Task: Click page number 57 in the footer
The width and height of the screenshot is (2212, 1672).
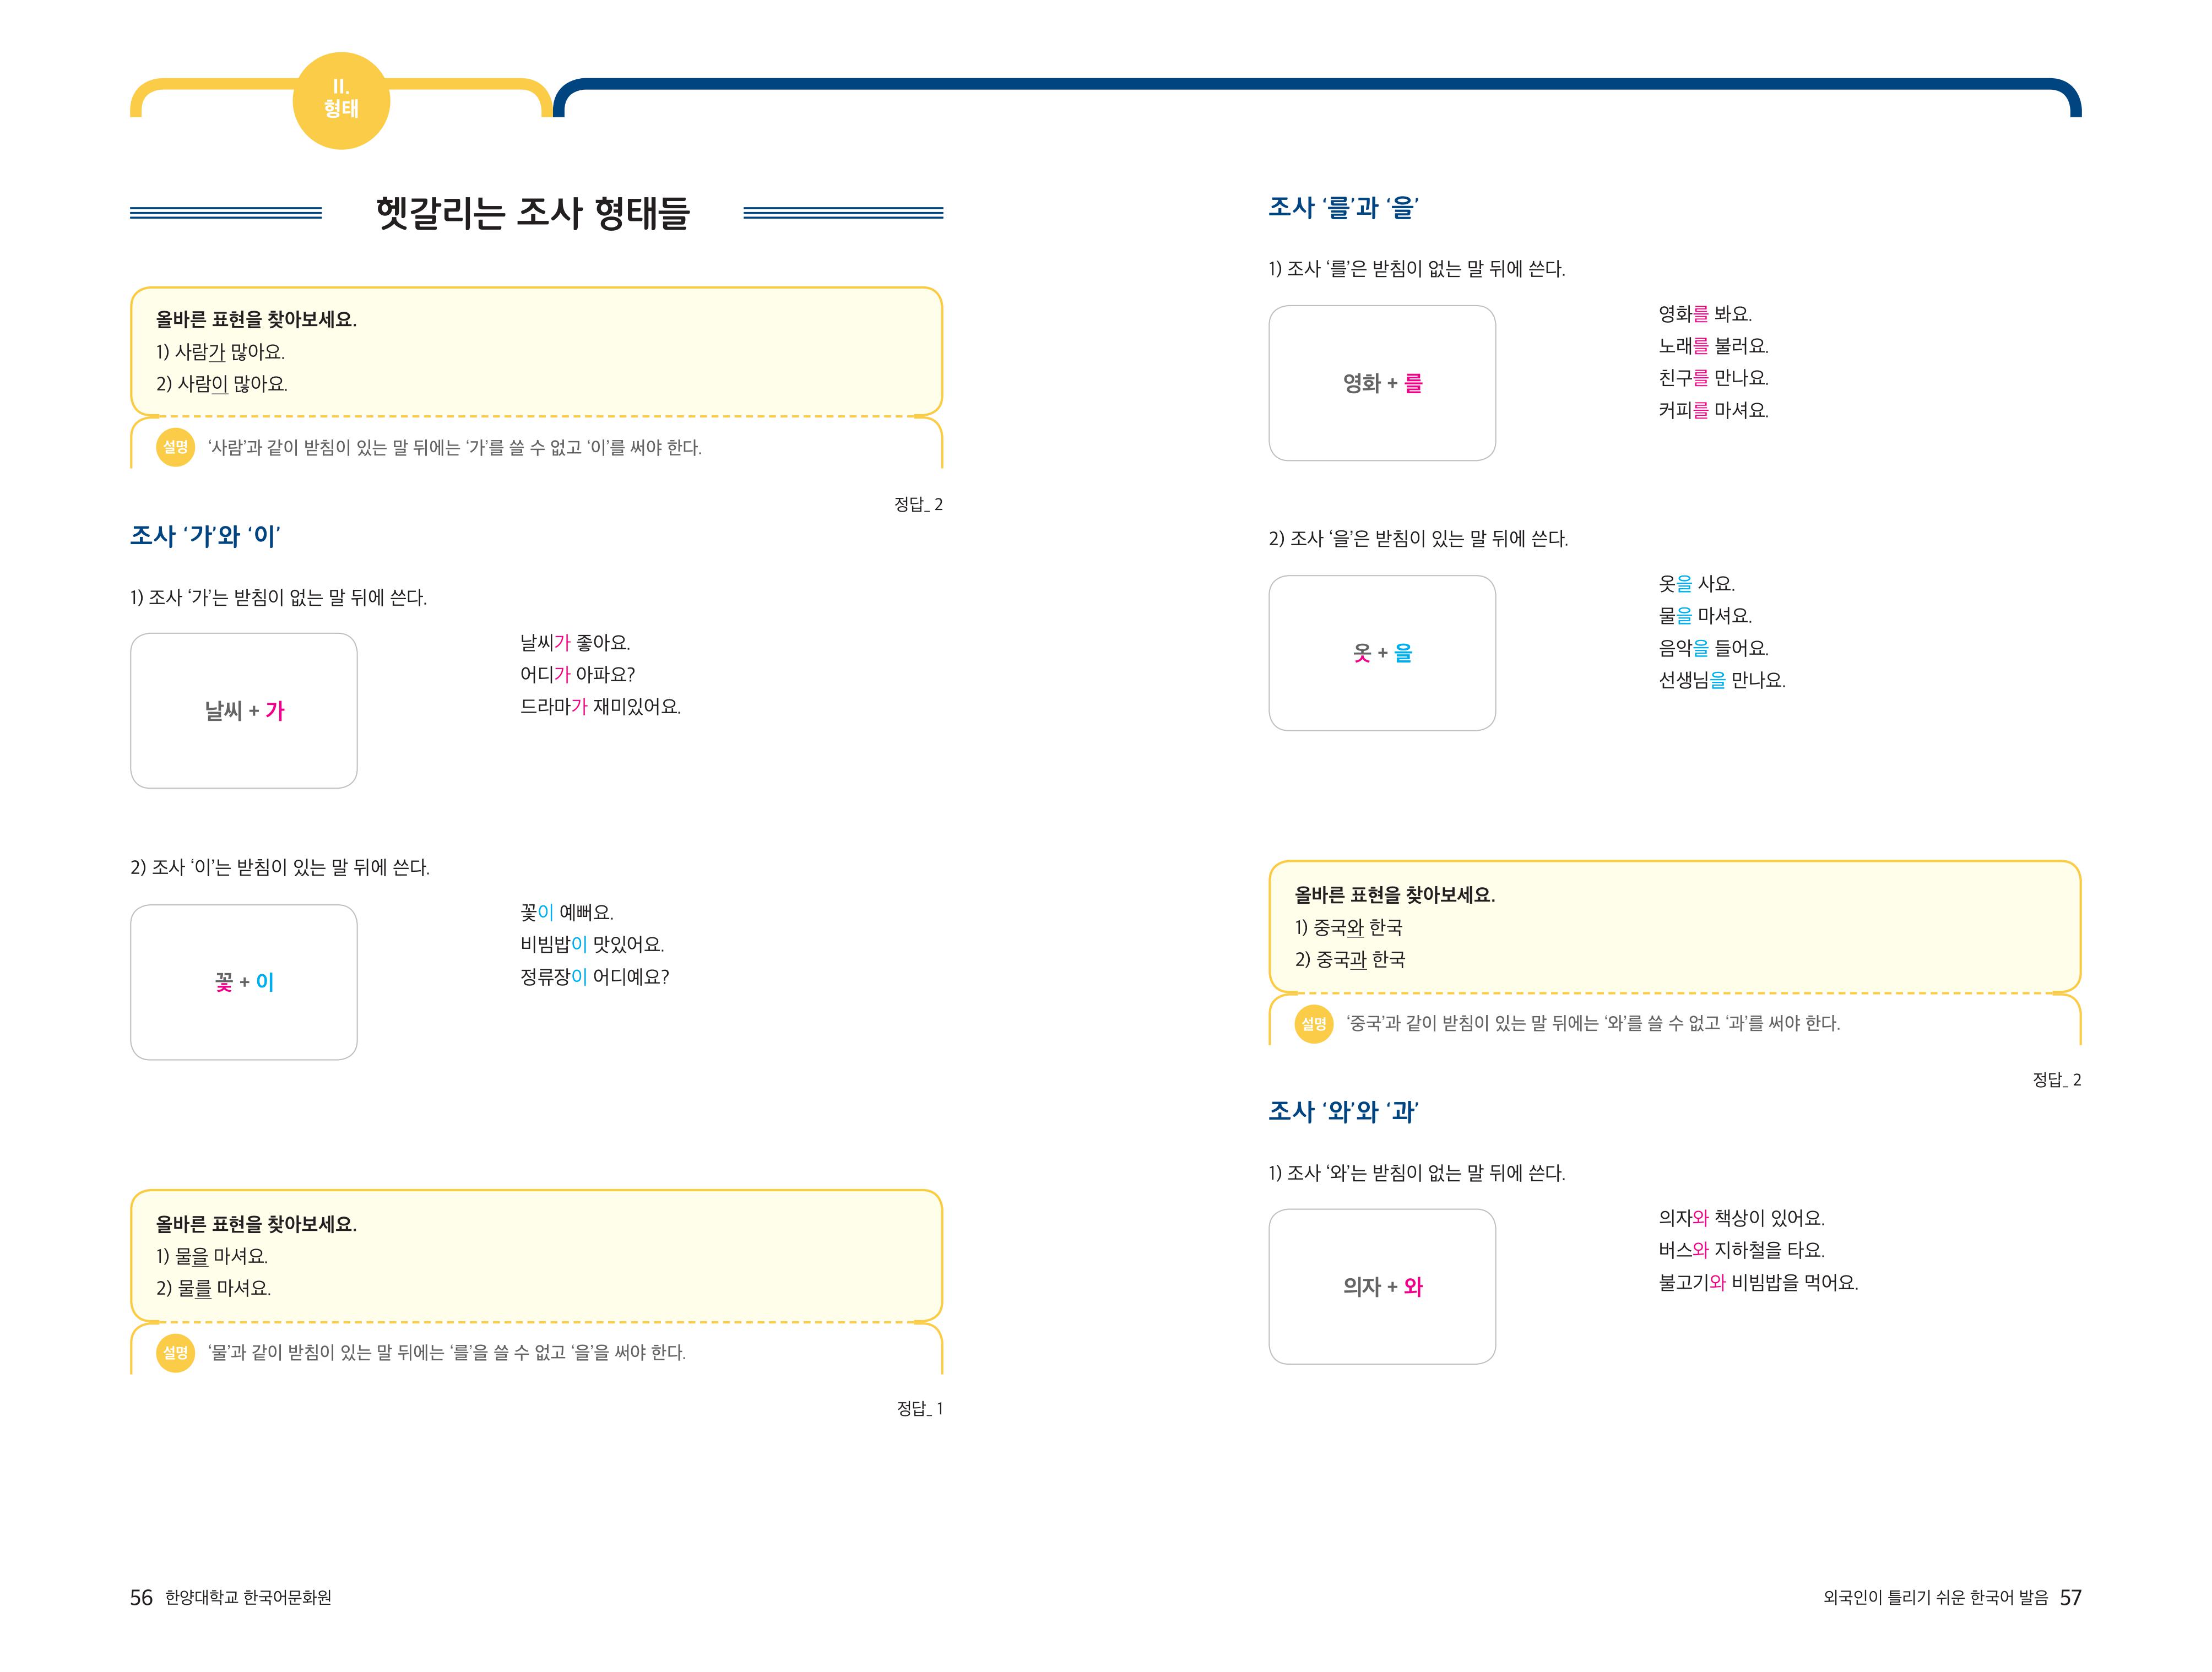Action: (x=2070, y=1598)
